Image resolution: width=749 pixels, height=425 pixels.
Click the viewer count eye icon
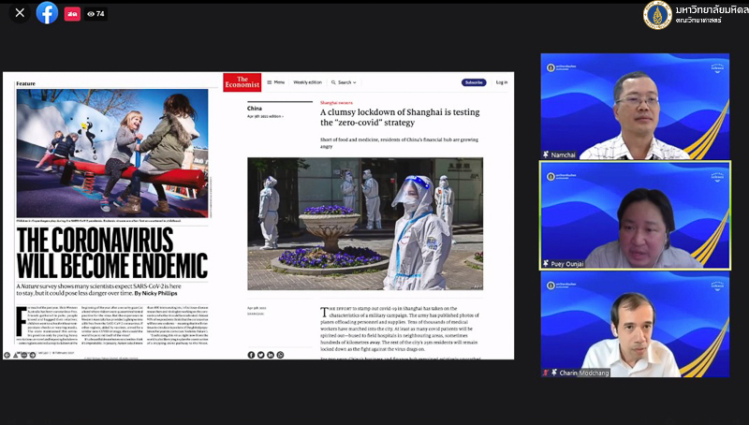pos(91,14)
